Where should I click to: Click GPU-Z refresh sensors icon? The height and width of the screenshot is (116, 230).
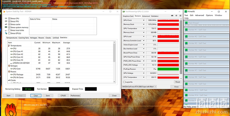(x=176, y=15)
